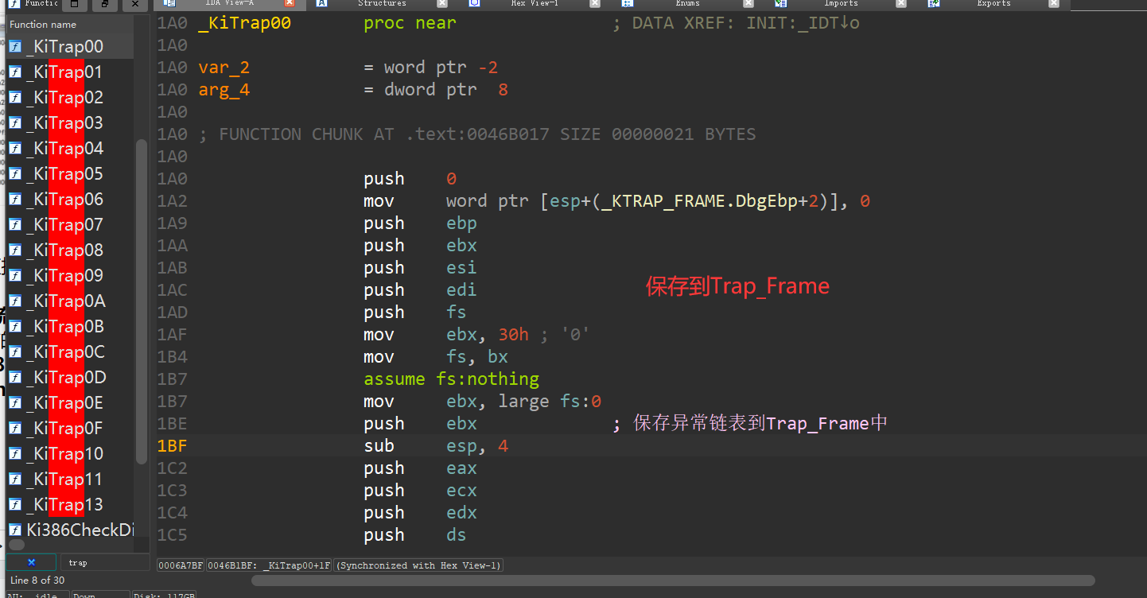Close the Functions panel
Viewport: 1147px width, 598px height.
point(134,4)
